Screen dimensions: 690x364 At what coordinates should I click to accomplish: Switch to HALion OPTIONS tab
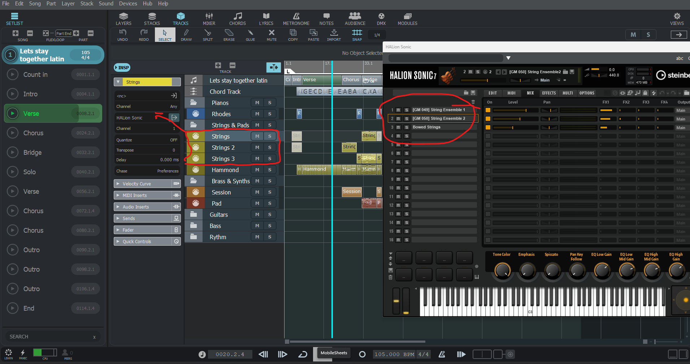(x=587, y=93)
